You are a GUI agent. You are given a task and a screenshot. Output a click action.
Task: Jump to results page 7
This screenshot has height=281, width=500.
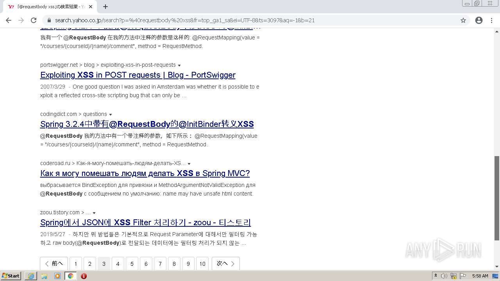point(160,264)
